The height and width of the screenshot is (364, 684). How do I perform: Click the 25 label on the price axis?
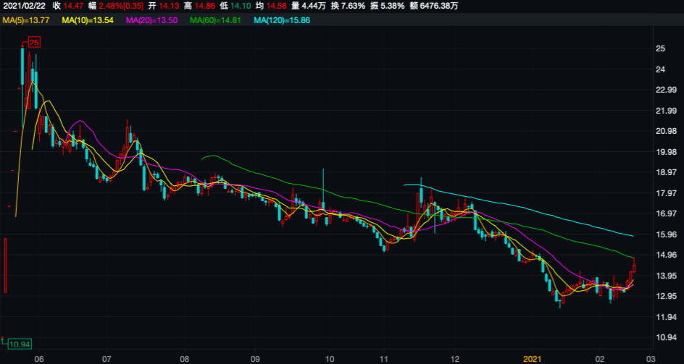pos(659,48)
